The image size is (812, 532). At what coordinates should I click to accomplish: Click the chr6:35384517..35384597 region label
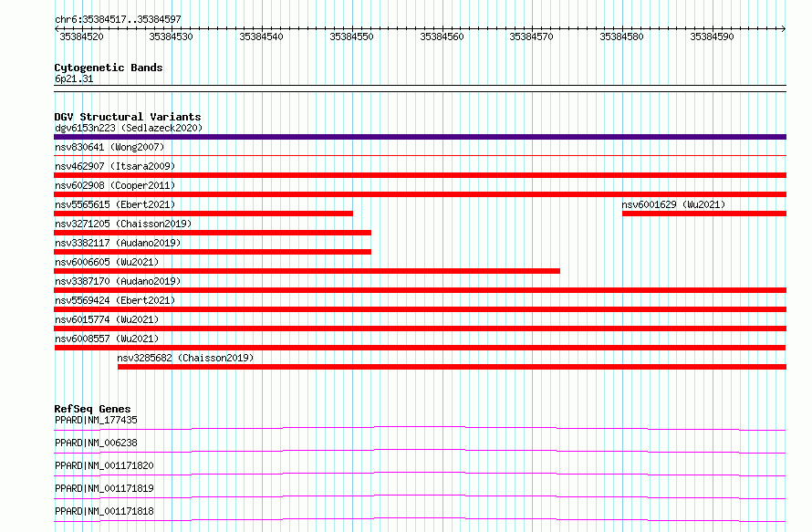click(118, 19)
